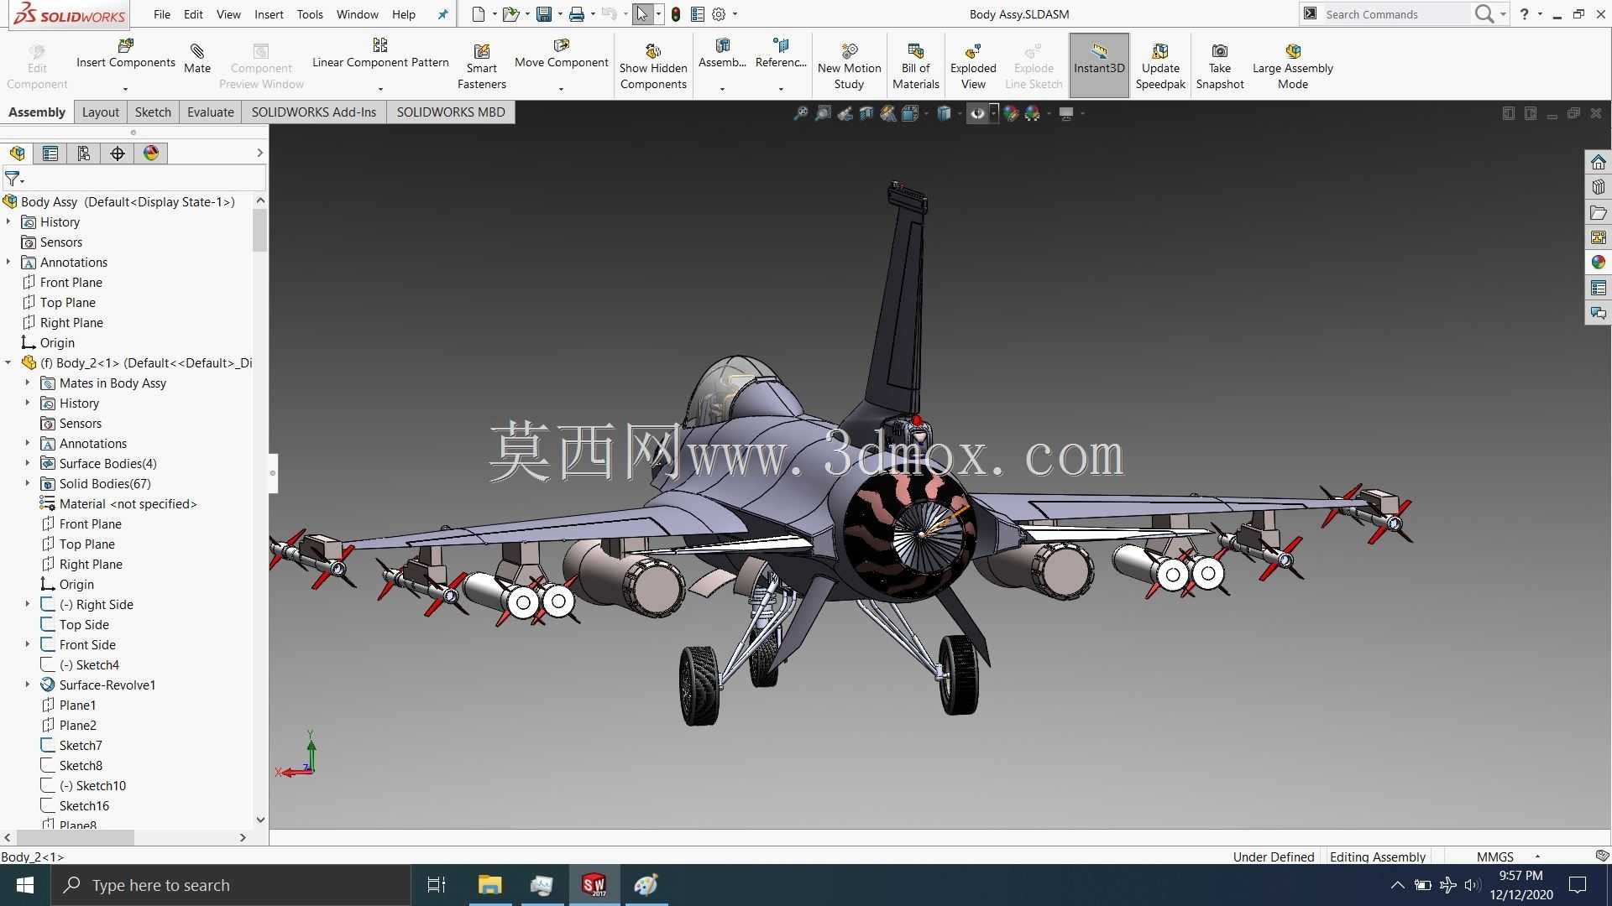Open the PropertyManager tab icon
The width and height of the screenshot is (1612, 906).
pos(50,154)
